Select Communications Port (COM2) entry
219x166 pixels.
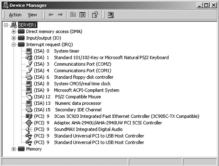72,64
